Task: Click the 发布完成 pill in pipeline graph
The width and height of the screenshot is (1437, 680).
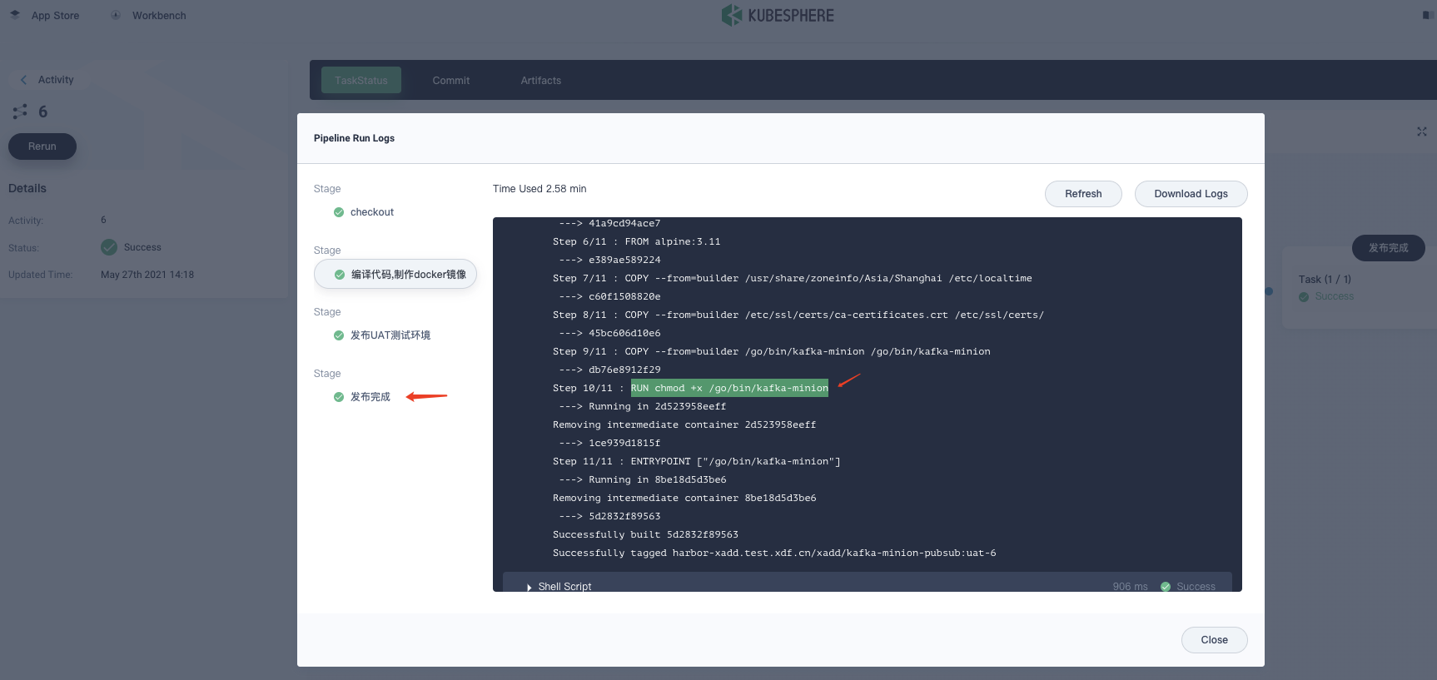Action: (x=1389, y=248)
